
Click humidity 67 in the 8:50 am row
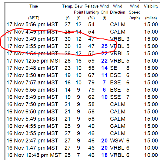(91, 75)
